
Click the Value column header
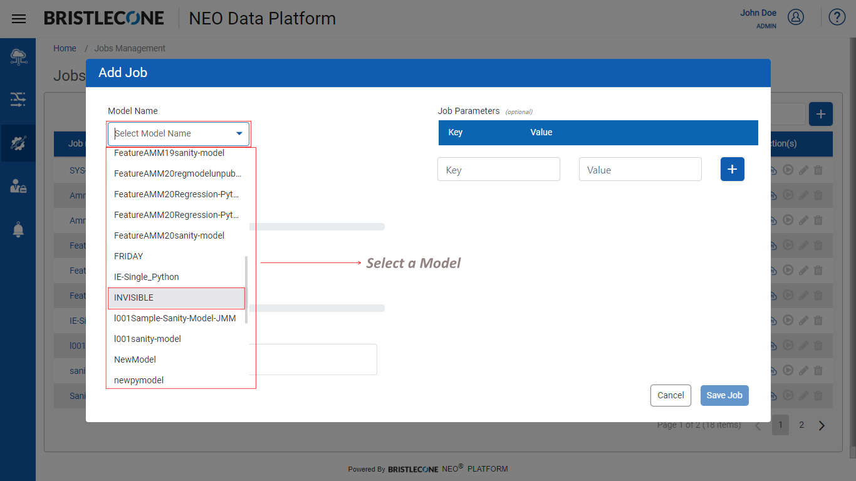(541, 132)
